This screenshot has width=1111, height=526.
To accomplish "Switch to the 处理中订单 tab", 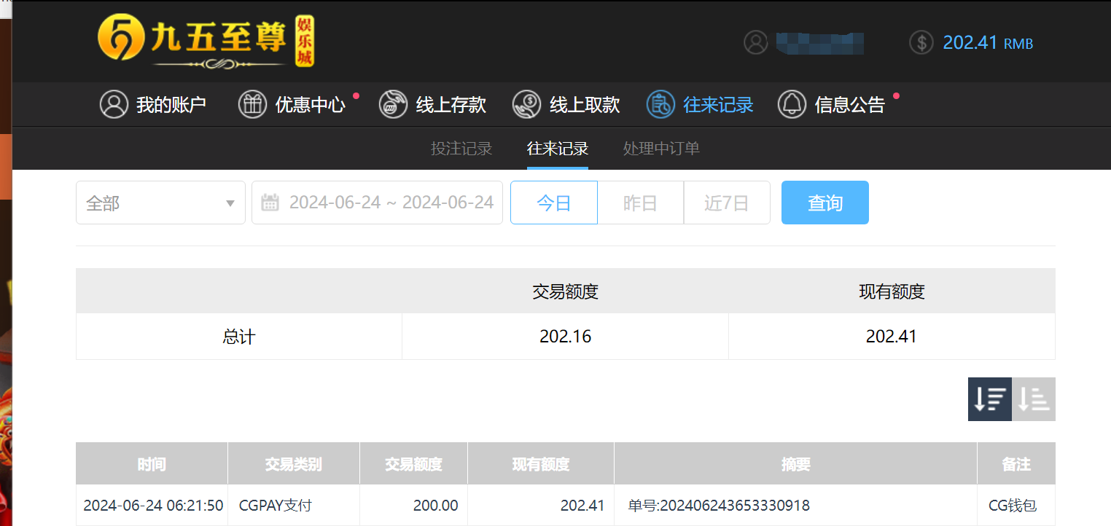I will (660, 148).
